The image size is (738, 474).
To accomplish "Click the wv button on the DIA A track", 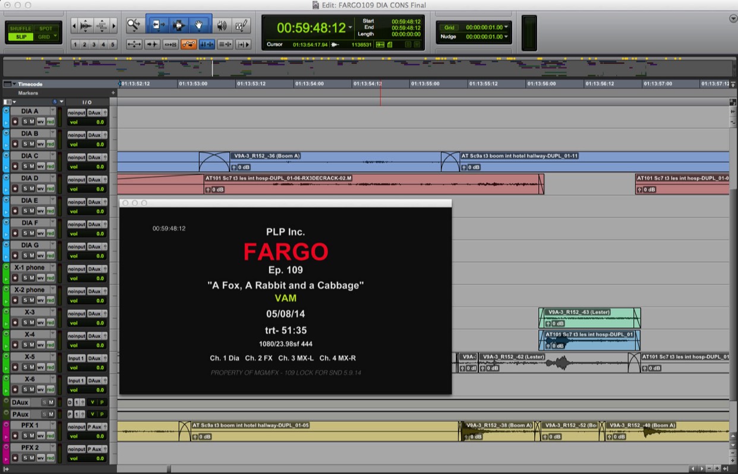I will [41, 122].
